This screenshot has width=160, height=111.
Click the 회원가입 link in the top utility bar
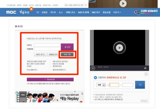tap(38, 5)
